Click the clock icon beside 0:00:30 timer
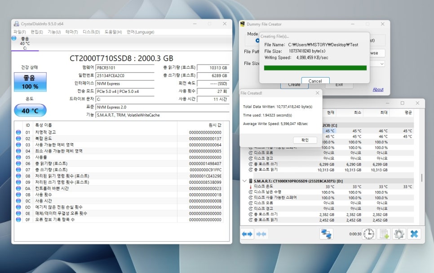 point(369,234)
